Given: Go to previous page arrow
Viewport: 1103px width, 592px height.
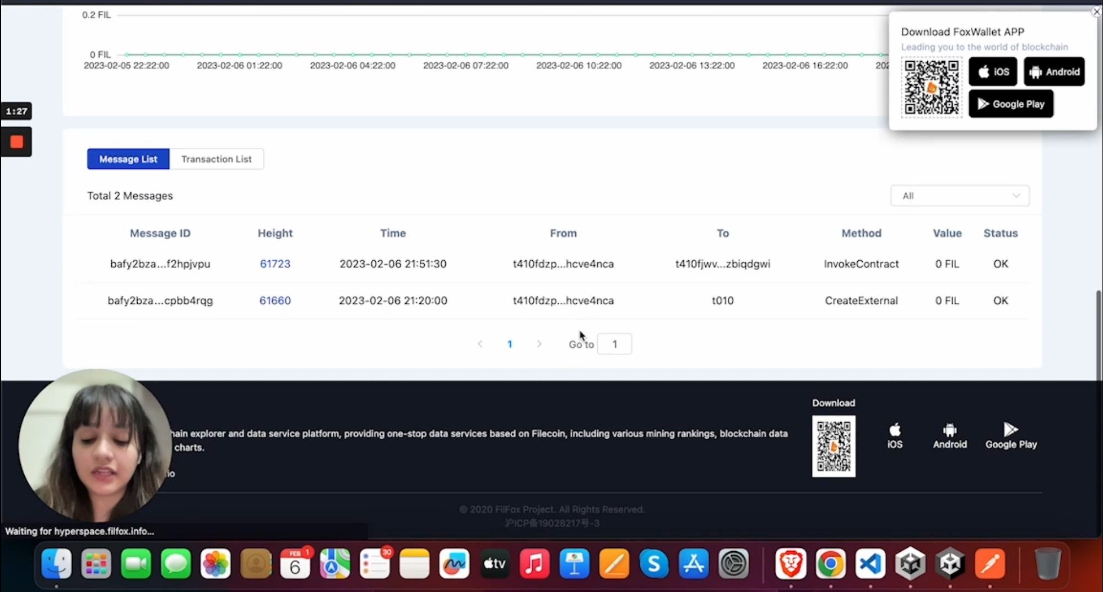Looking at the screenshot, I should coord(480,344).
